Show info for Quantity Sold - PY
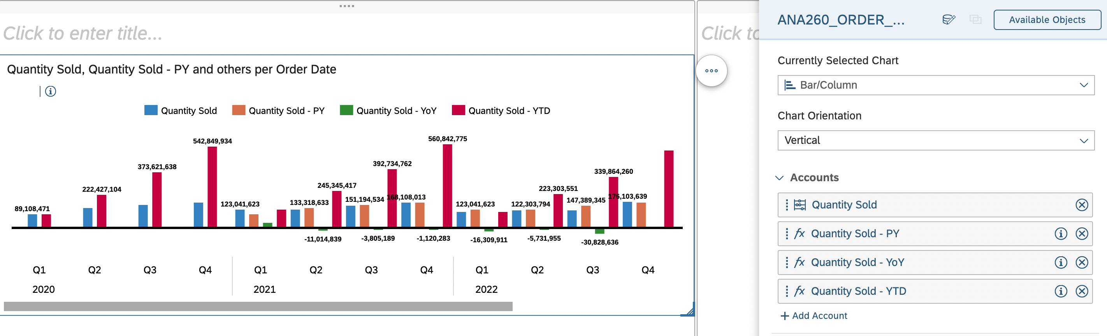Screen dimensions: 1107x336 point(1061,234)
